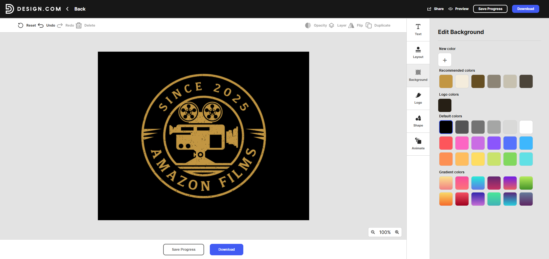Pick the purple default color swatch
The height and width of the screenshot is (259, 549).
click(x=494, y=143)
